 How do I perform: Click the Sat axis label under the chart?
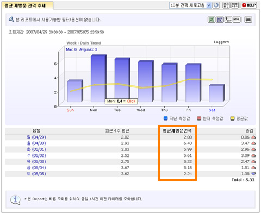(x=212, y=110)
